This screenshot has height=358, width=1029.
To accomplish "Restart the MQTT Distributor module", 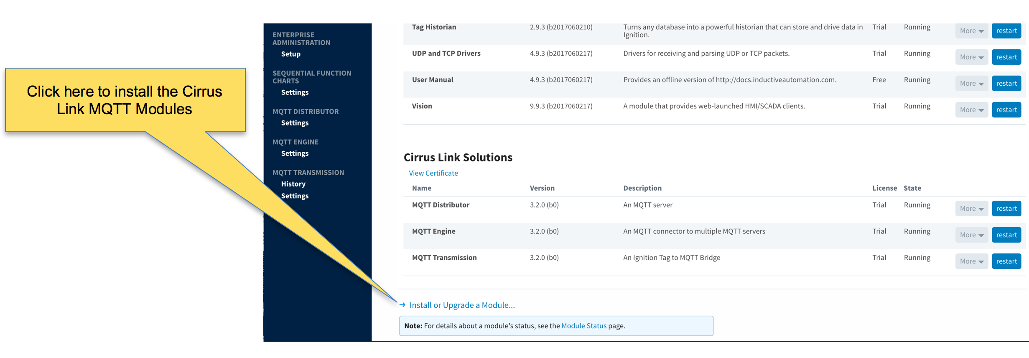I will (1006, 209).
